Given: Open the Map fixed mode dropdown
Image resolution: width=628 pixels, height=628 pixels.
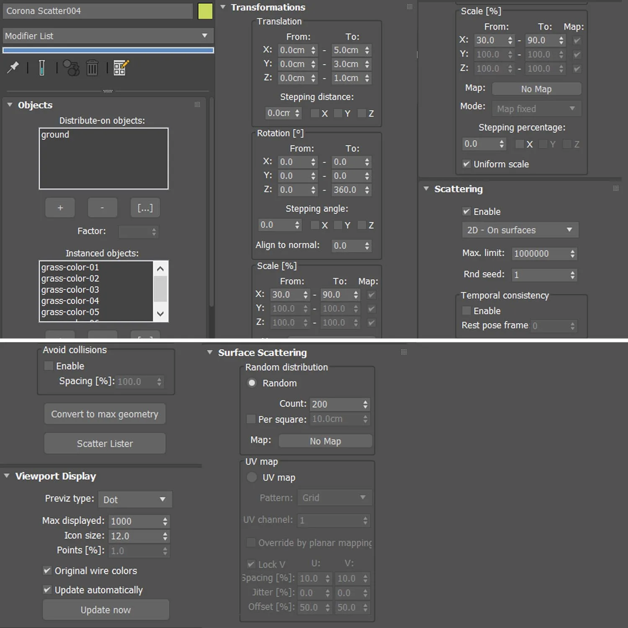Looking at the screenshot, I should click(x=537, y=109).
